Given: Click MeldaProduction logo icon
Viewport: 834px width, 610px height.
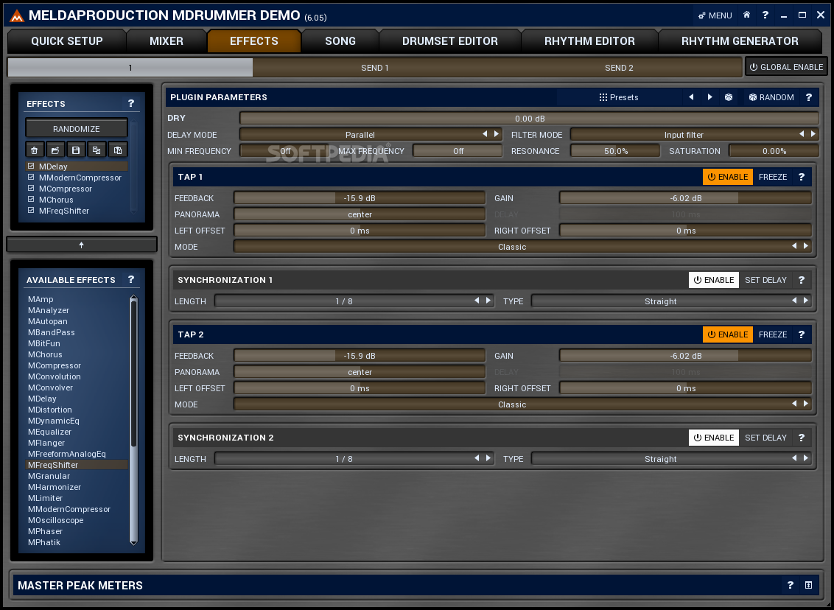Looking at the screenshot, I should click(x=17, y=16).
